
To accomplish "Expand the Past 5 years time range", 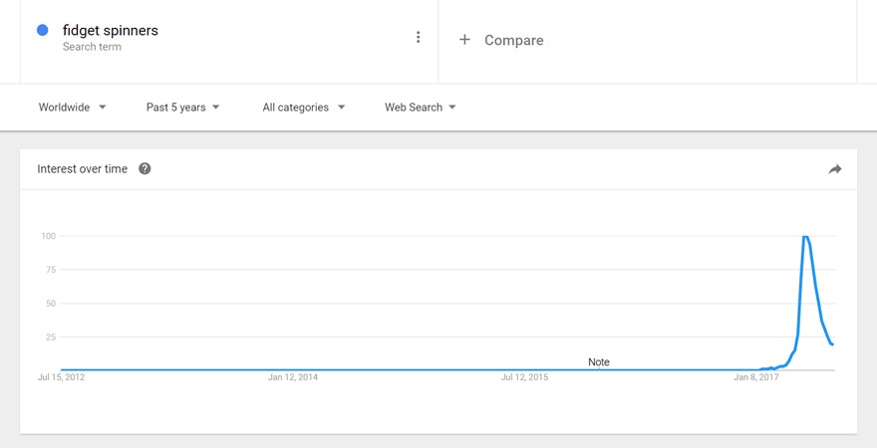I will 183,108.
